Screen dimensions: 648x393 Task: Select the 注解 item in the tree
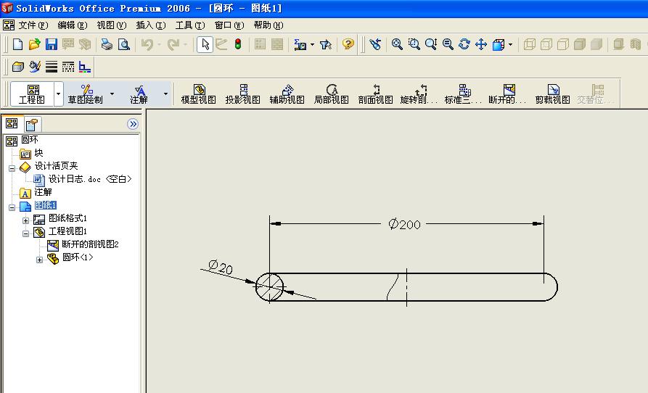click(43, 192)
